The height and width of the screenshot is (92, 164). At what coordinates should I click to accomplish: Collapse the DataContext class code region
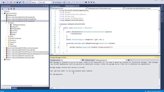[x=59, y=28]
